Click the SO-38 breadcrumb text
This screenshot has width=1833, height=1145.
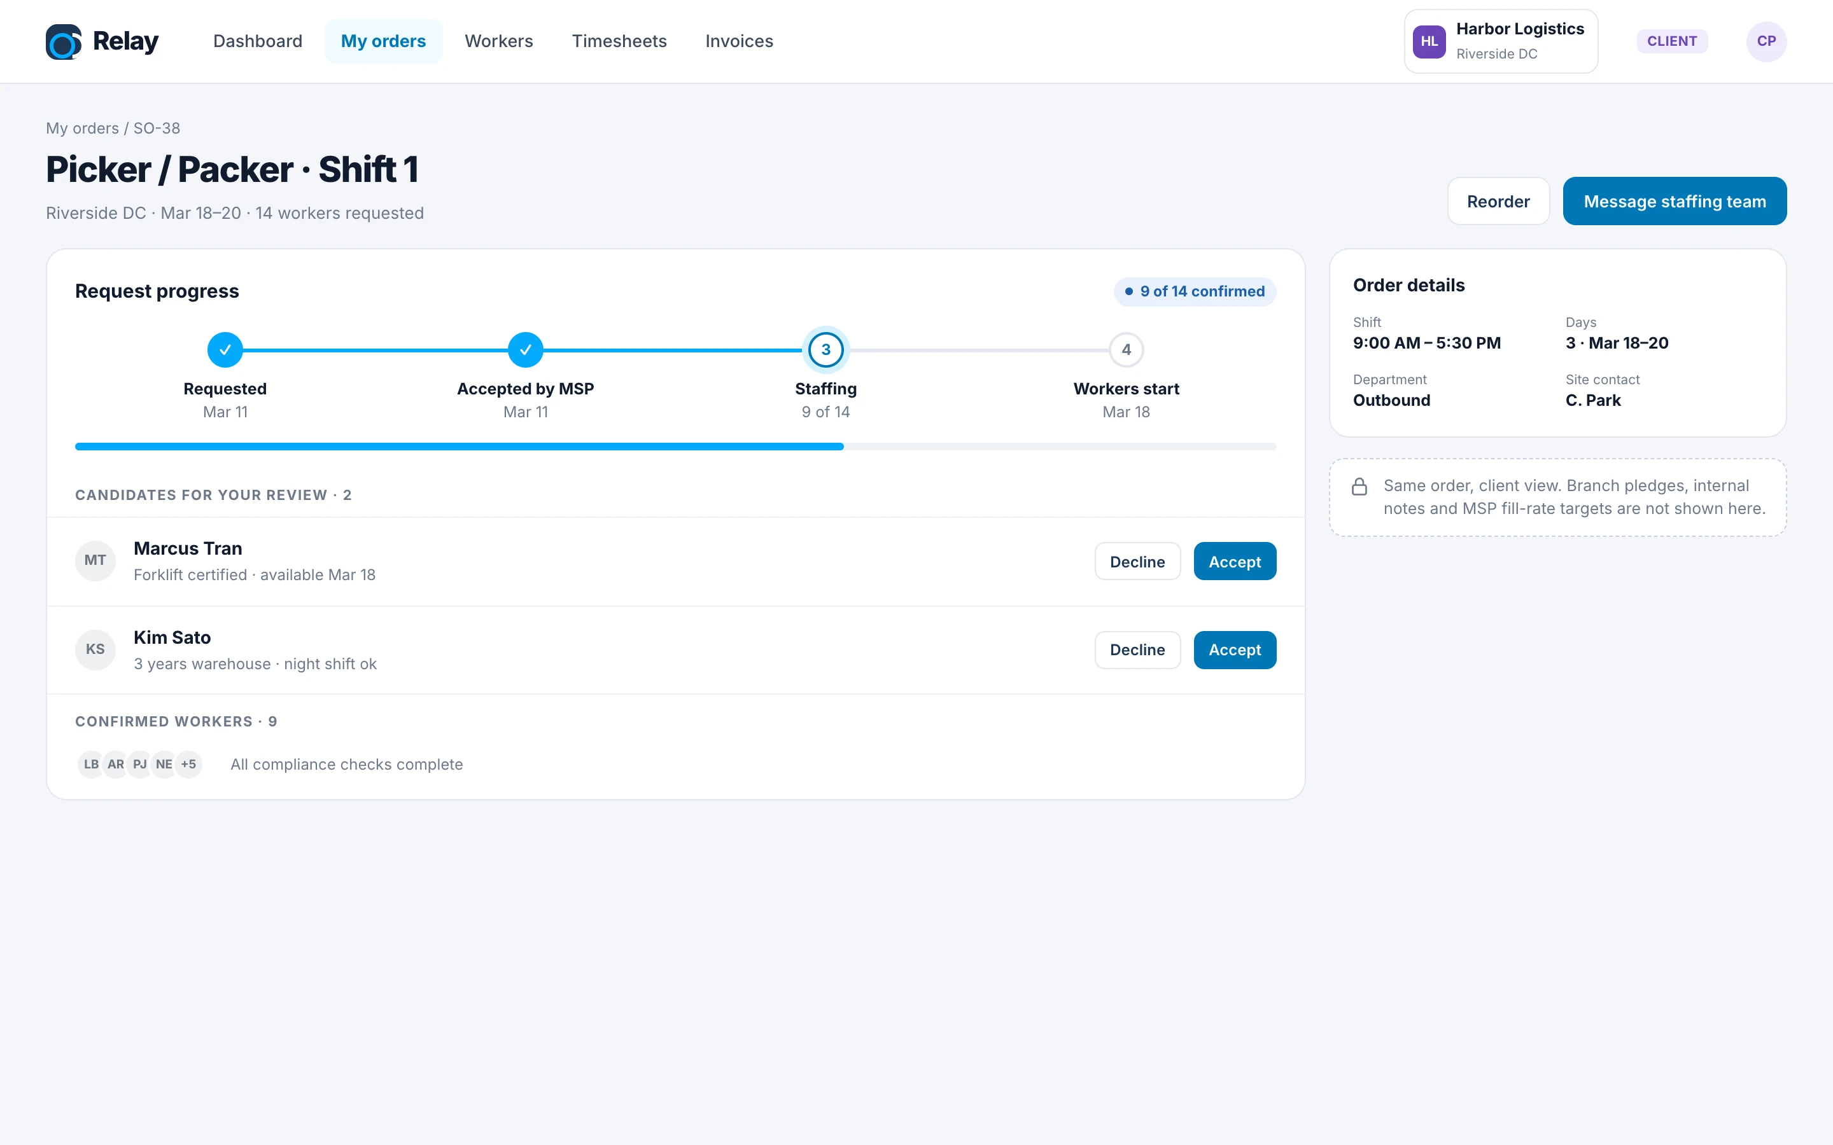click(157, 128)
